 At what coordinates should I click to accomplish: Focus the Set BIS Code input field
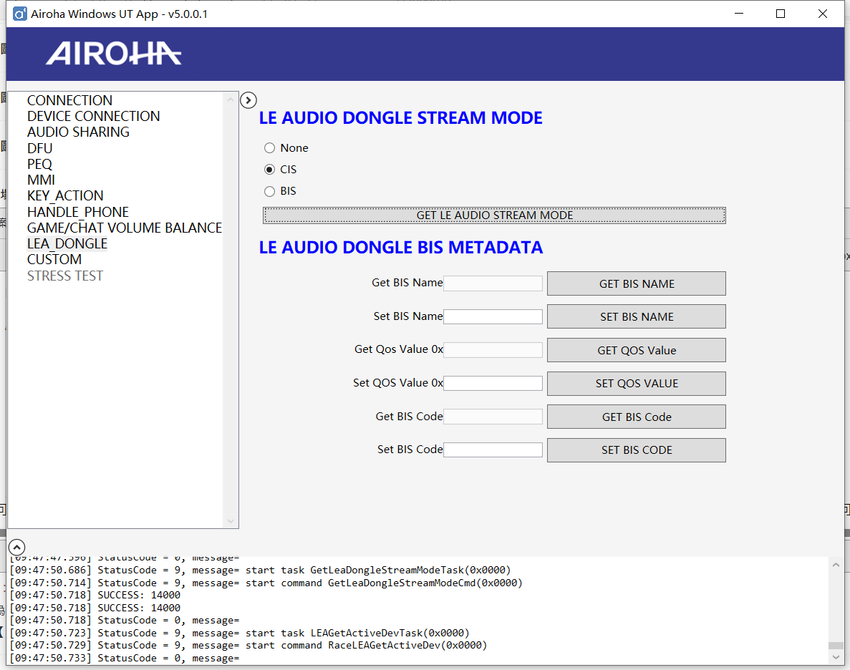(493, 450)
